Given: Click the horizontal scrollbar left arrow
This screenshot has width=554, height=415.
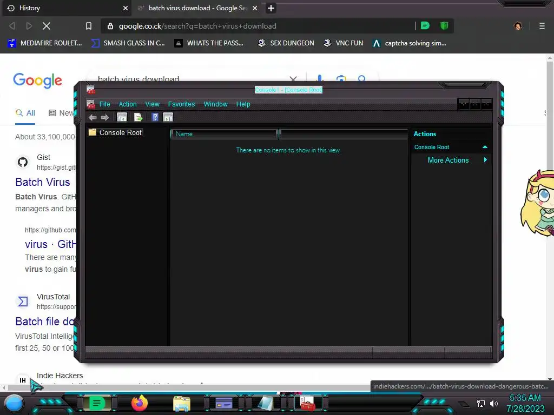Looking at the screenshot, I should tap(4, 387).
